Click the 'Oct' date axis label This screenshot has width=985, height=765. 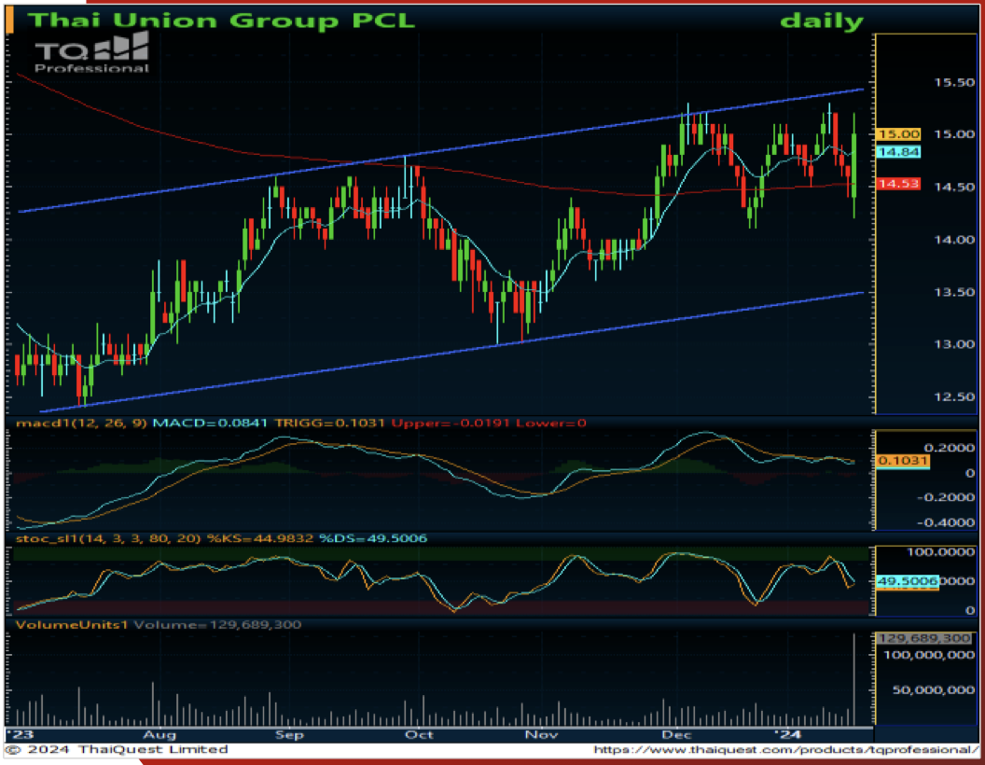[x=419, y=735]
